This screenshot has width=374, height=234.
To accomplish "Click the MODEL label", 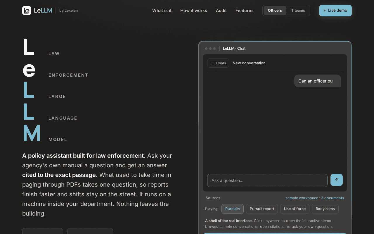I will (x=58, y=140).
